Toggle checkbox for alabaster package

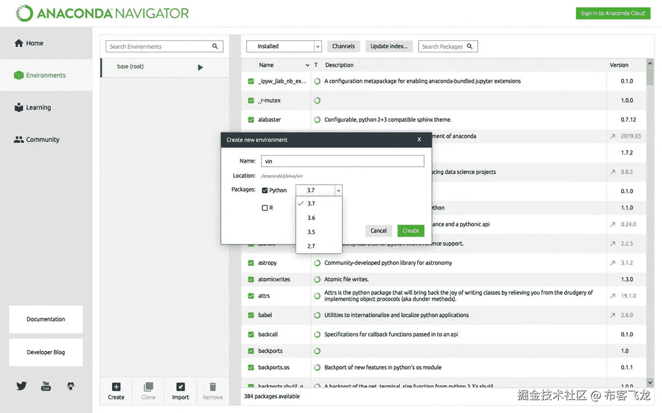coord(251,120)
